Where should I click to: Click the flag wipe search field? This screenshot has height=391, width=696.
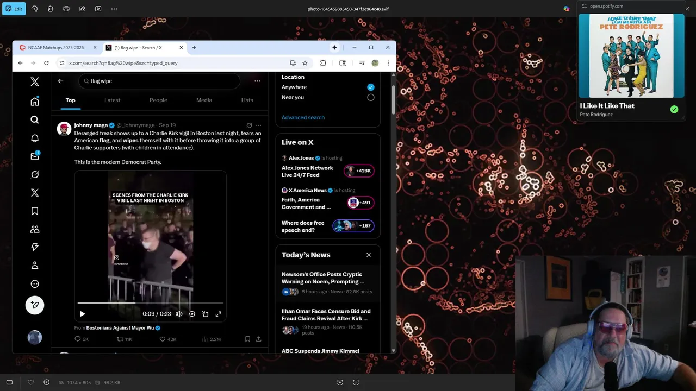pos(159,81)
